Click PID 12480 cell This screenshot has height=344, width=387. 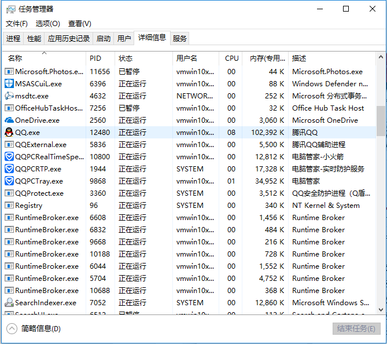99,133
